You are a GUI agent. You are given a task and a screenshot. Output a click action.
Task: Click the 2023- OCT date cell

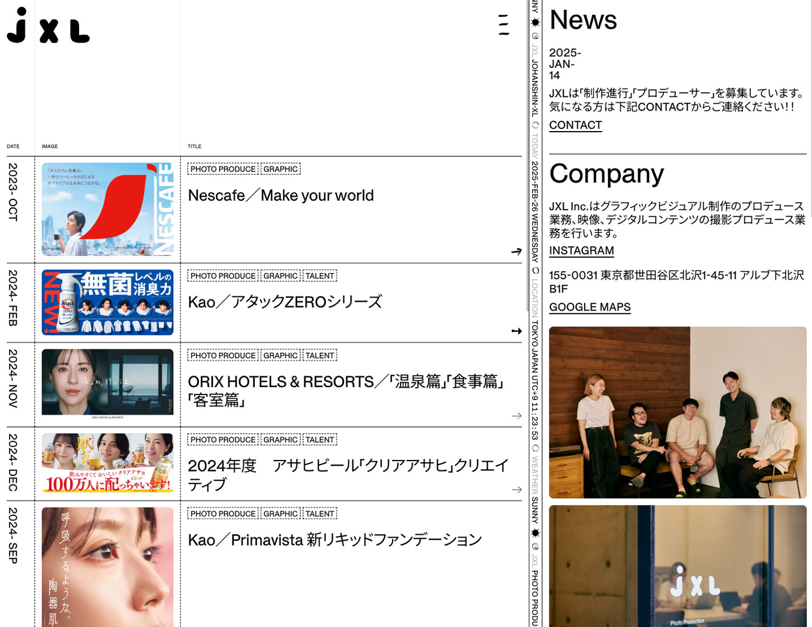13,192
